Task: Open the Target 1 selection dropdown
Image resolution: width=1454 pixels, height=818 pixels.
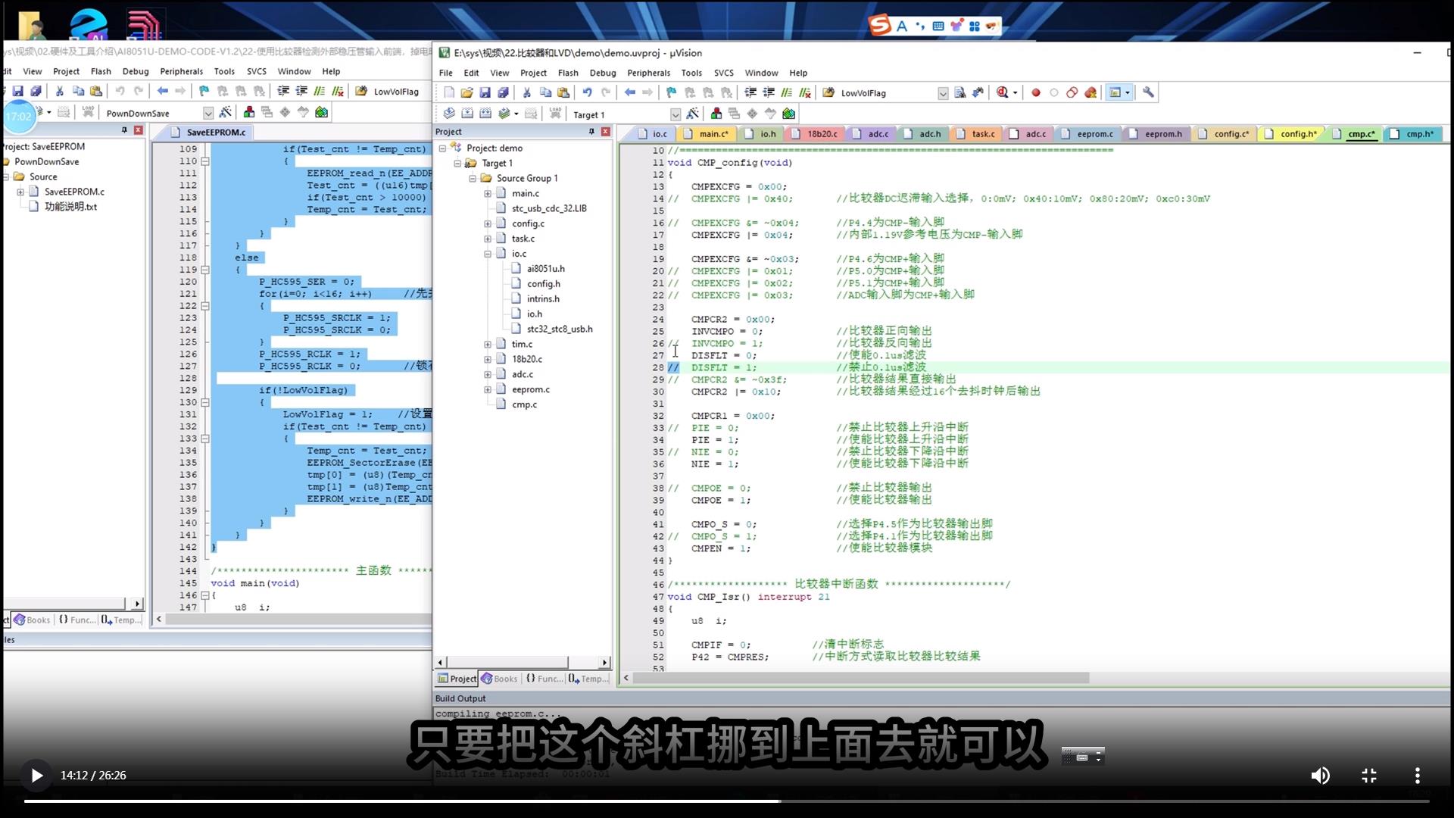Action: tap(676, 114)
